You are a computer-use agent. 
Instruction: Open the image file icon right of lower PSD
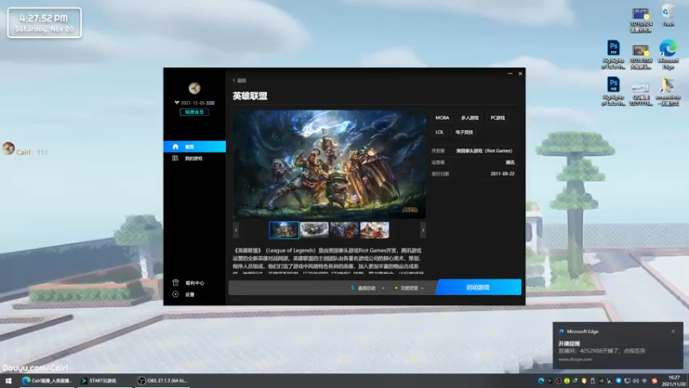tap(641, 93)
